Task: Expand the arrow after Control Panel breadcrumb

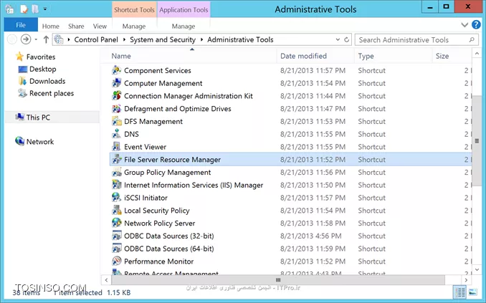Action: pyautogui.click(x=124, y=39)
